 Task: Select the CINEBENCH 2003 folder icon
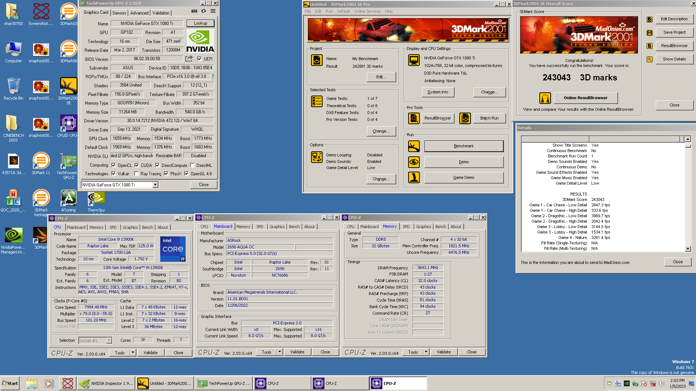click(13, 129)
